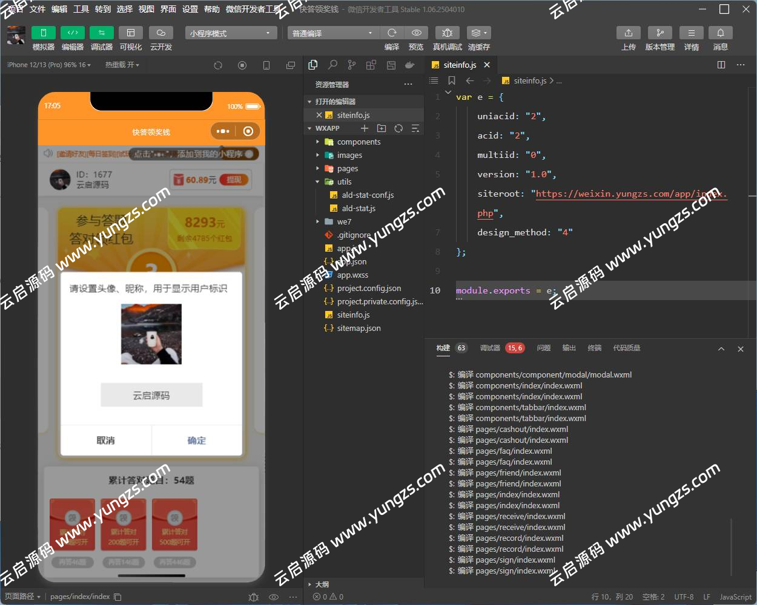Click the Confirm (确定) button in dialog
Viewport: 757px width, 605px height.
pyautogui.click(x=197, y=440)
